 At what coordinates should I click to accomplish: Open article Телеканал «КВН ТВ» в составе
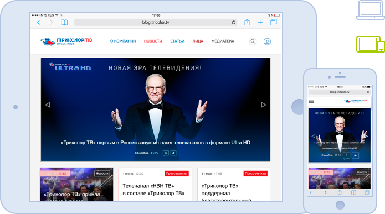point(153,190)
